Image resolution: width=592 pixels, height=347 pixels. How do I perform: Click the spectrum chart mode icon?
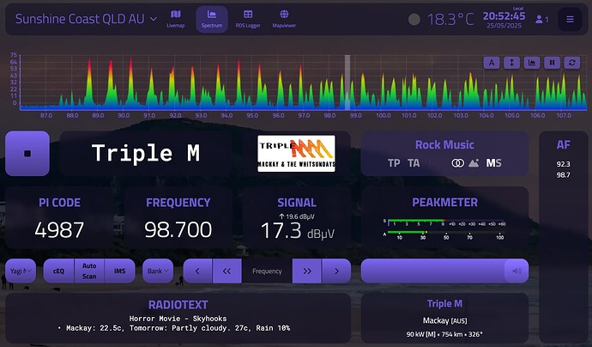point(532,63)
